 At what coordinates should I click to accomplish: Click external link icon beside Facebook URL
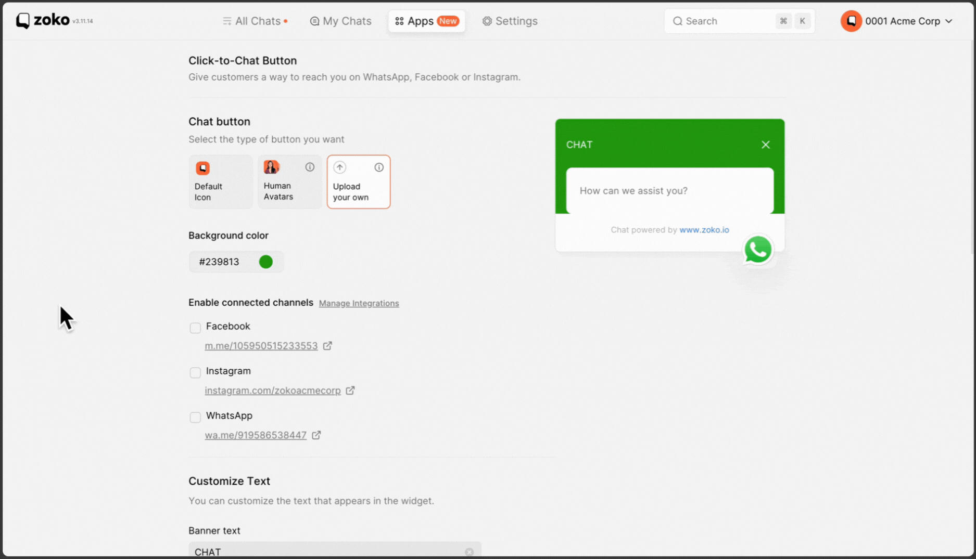pyautogui.click(x=327, y=346)
